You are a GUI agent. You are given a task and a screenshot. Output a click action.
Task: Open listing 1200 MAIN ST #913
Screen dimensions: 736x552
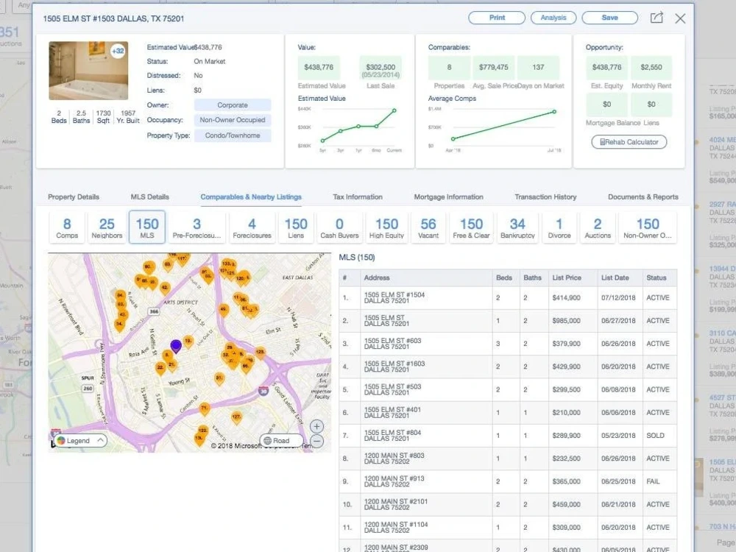click(508, 482)
